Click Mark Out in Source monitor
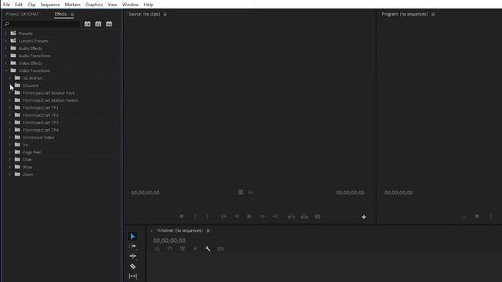 [x=207, y=216]
